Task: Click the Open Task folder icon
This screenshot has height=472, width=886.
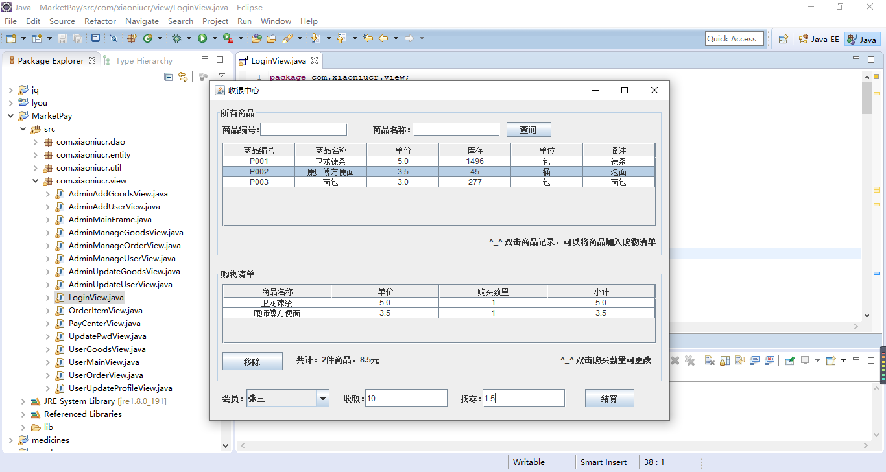Action: [x=272, y=39]
